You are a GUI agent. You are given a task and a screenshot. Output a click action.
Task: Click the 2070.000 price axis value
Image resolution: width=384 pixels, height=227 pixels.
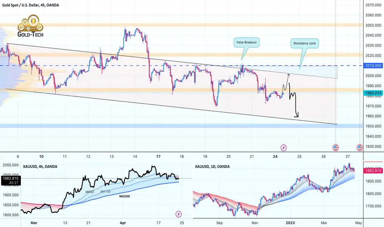373,5
